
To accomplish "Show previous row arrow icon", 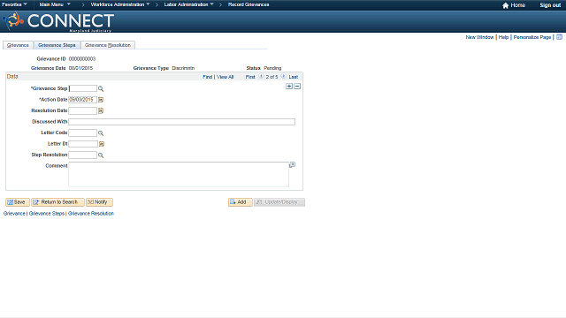I will 261,77.
